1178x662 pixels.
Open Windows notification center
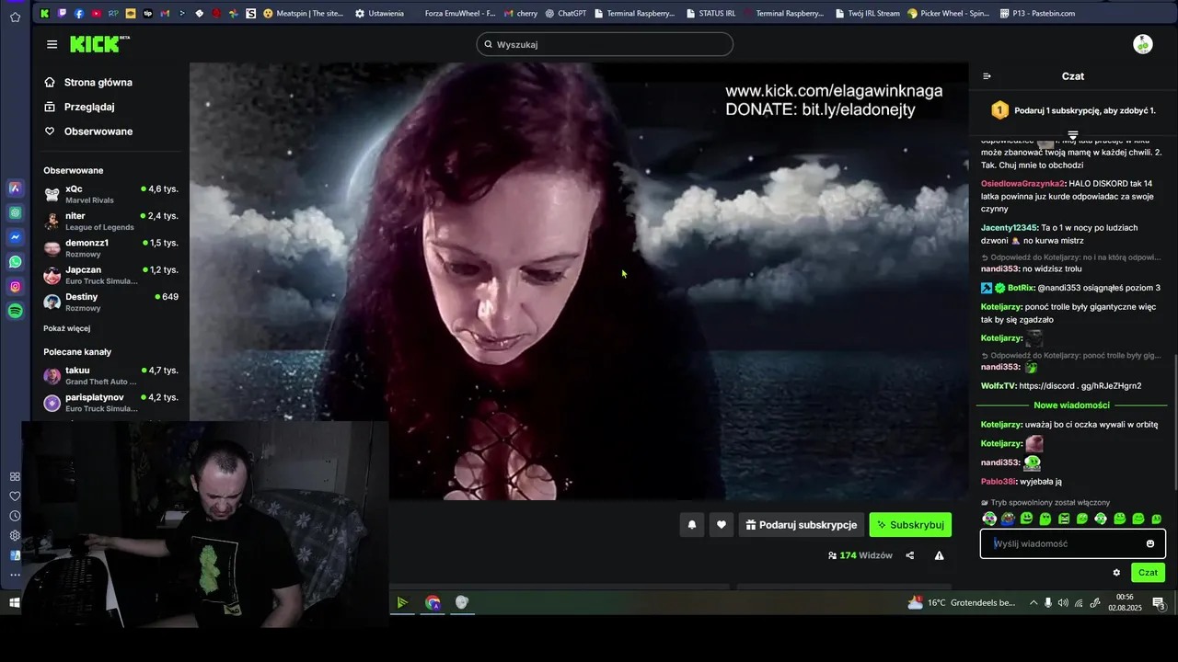(x=1159, y=604)
